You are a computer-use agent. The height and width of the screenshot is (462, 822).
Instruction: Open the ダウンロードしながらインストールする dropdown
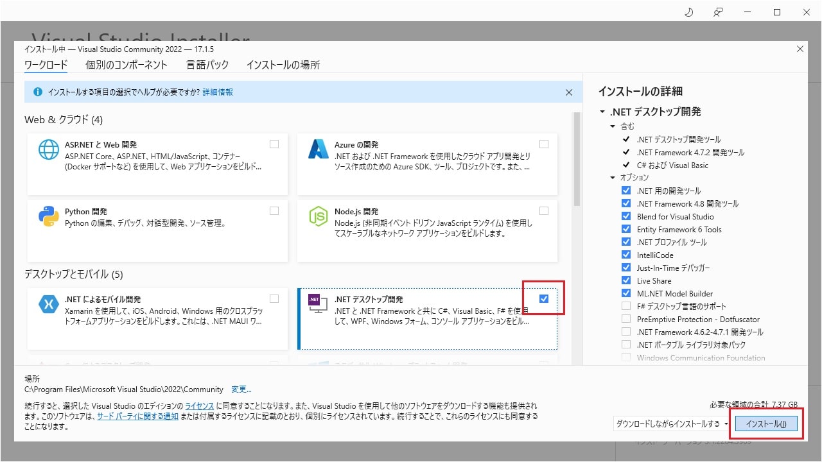click(672, 424)
